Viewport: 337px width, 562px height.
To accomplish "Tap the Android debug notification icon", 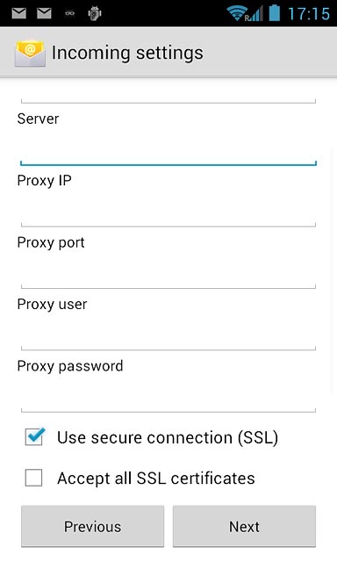I will point(95,13).
